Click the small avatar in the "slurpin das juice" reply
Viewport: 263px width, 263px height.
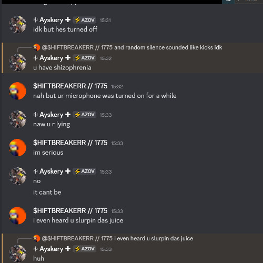coord(37,238)
